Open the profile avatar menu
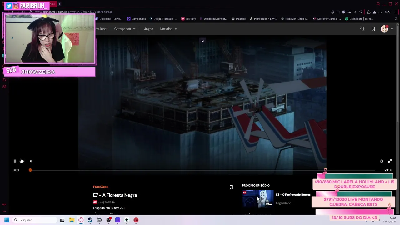The width and height of the screenshot is (400, 225). click(387, 29)
